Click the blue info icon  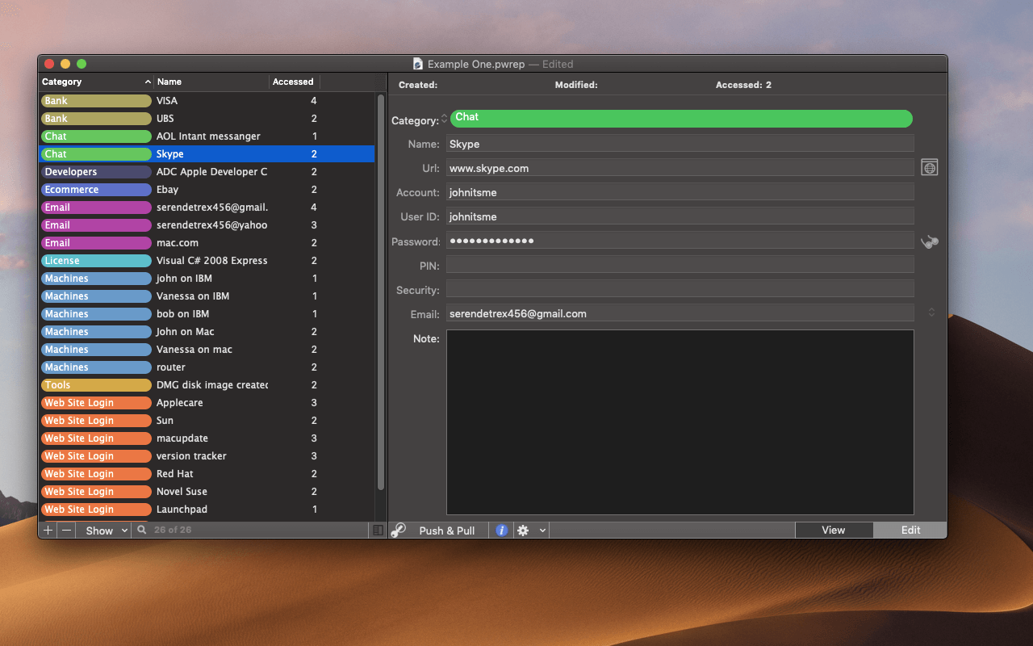(x=501, y=531)
